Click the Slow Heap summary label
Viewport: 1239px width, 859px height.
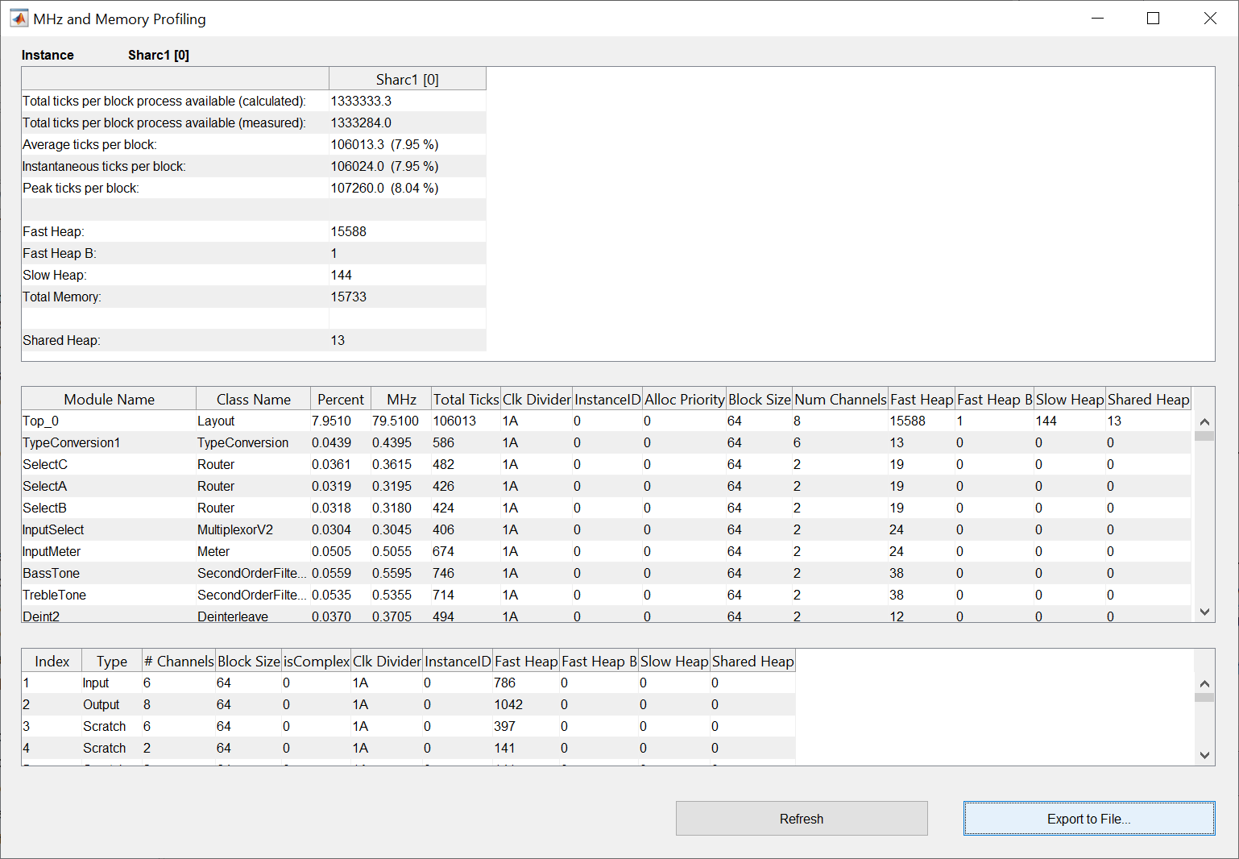[54, 275]
